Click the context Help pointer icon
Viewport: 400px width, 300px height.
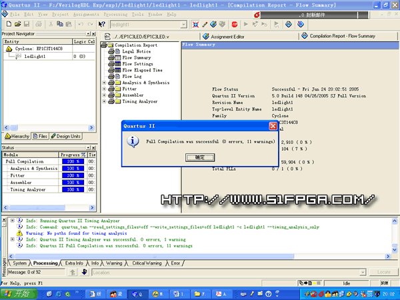click(102, 24)
